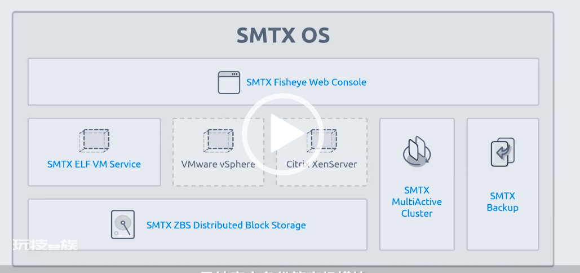Viewport: 580px width, 273px height.
Task: Click the SMTX MultiActive Cluster label
Action: (417, 202)
